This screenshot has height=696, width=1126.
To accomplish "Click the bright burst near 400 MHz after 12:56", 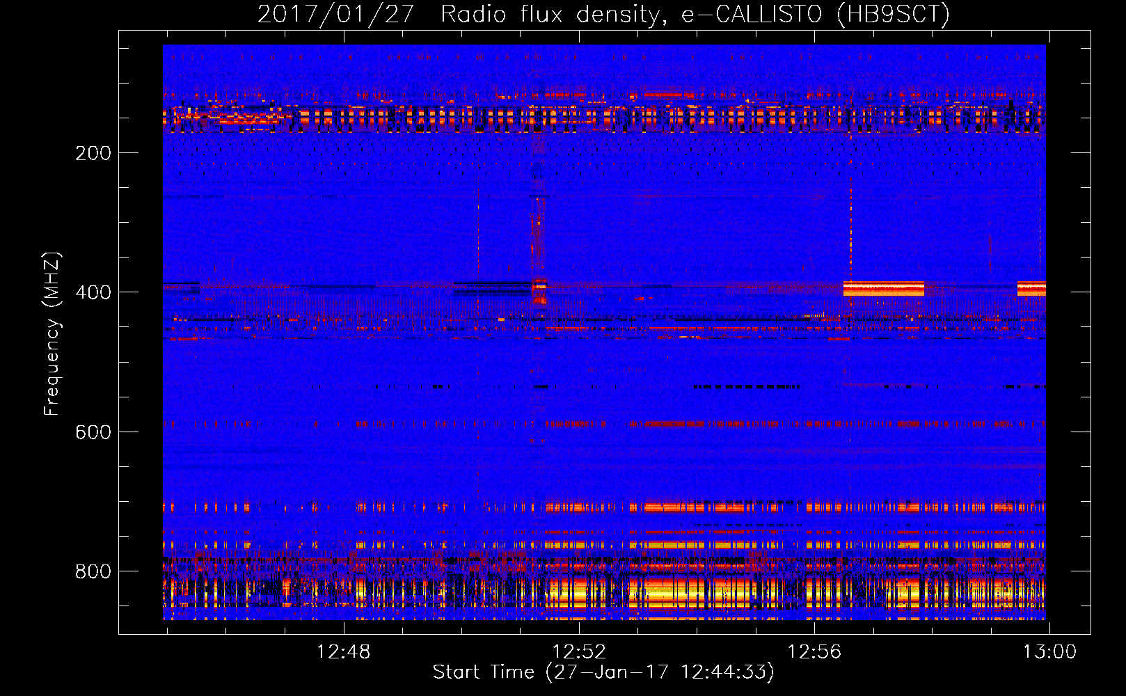I will coord(883,288).
